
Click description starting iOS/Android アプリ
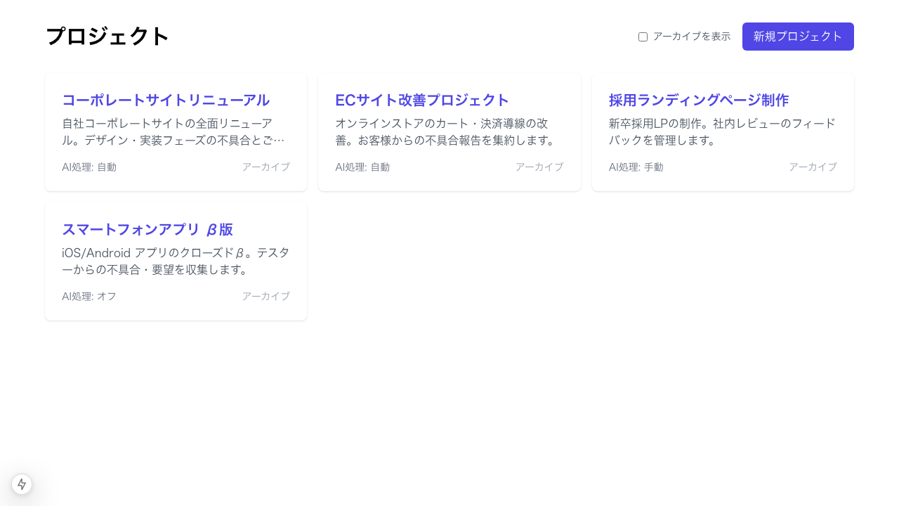coord(176,261)
